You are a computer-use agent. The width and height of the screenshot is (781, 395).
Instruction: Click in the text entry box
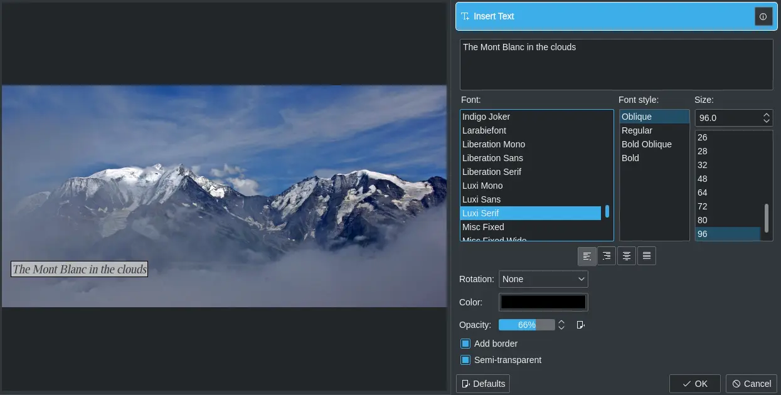pyautogui.click(x=616, y=65)
